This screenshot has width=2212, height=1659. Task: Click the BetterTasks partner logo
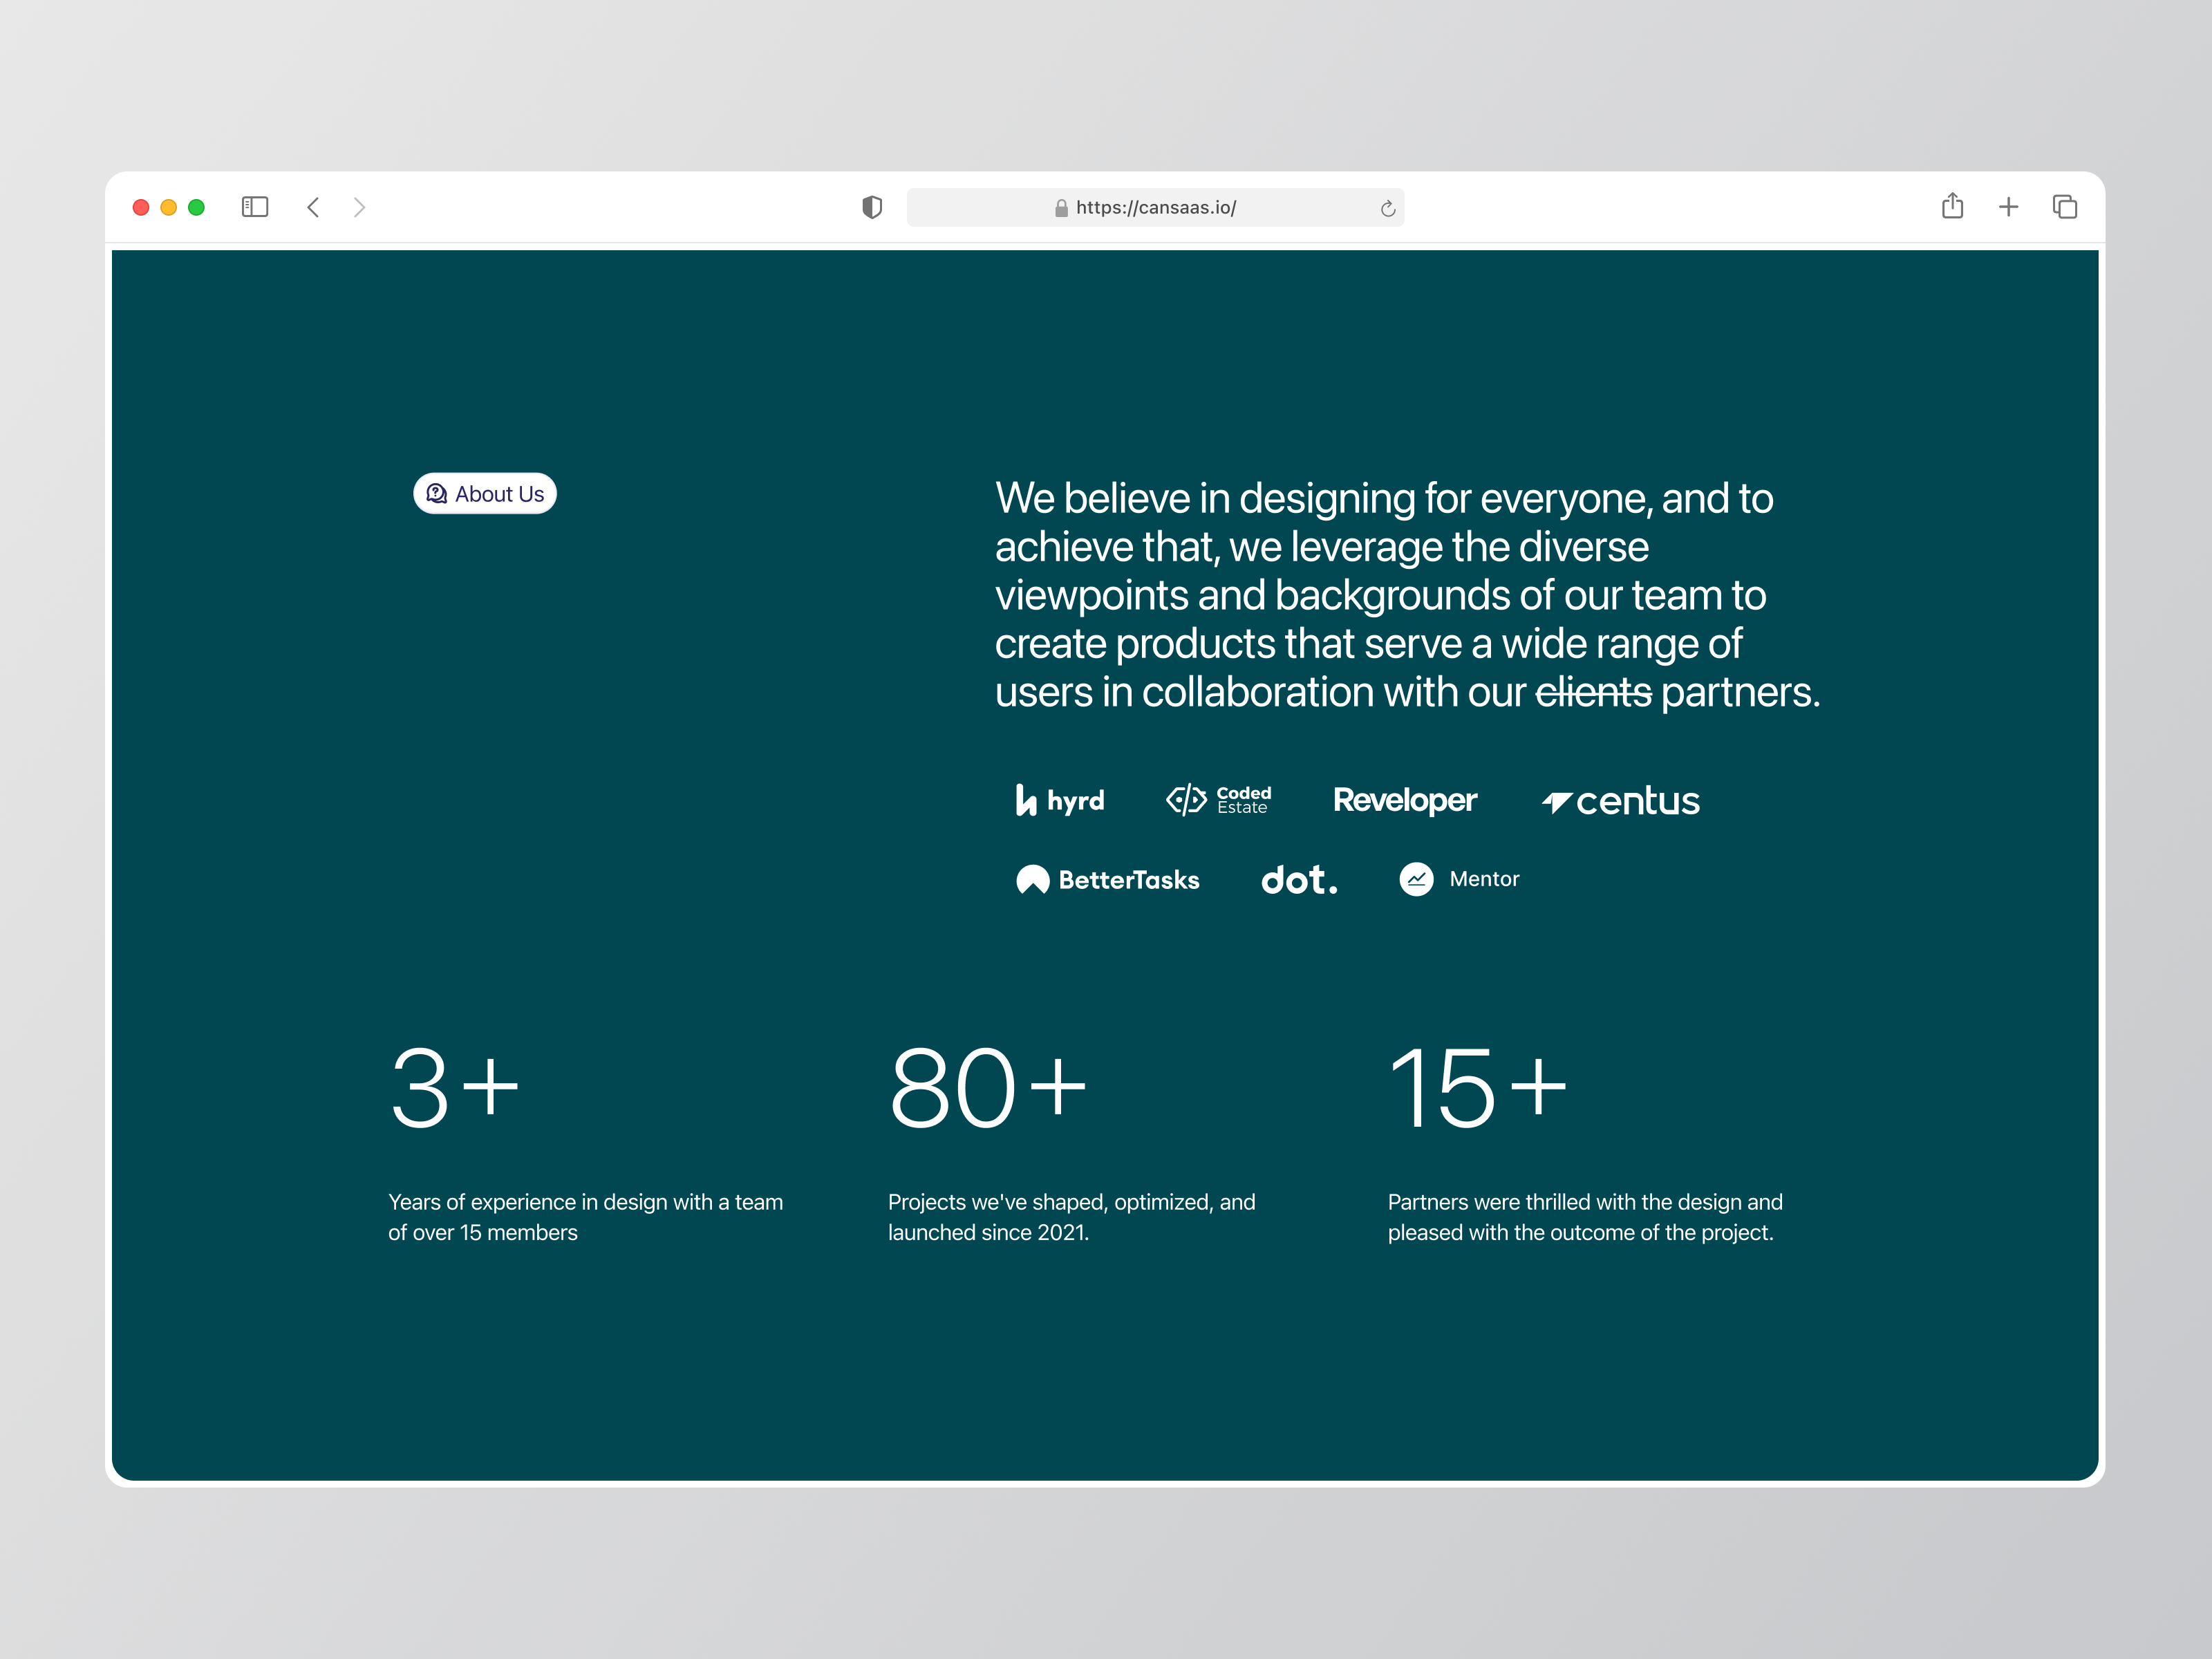click(1109, 879)
